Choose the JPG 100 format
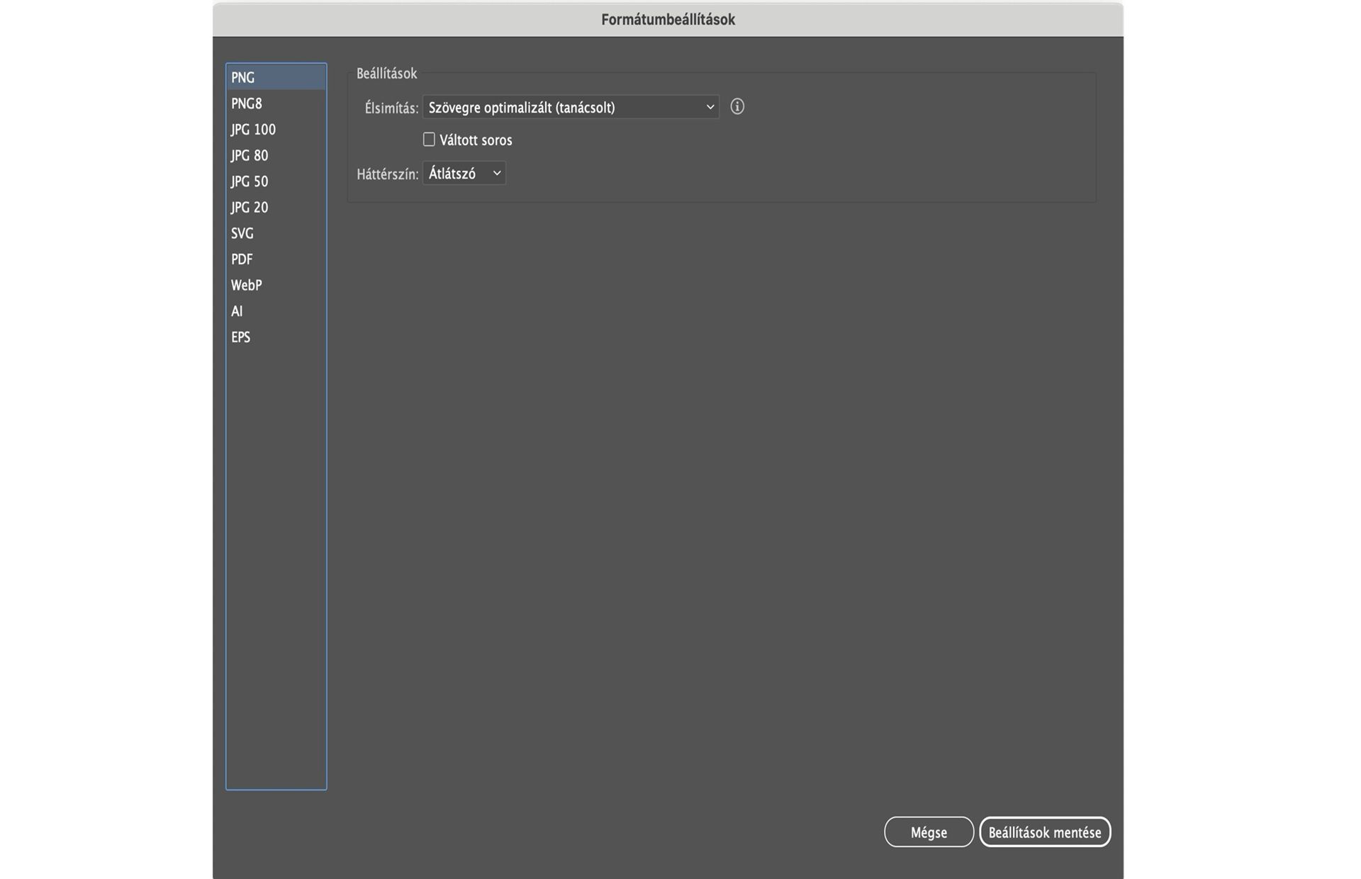 point(253,130)
